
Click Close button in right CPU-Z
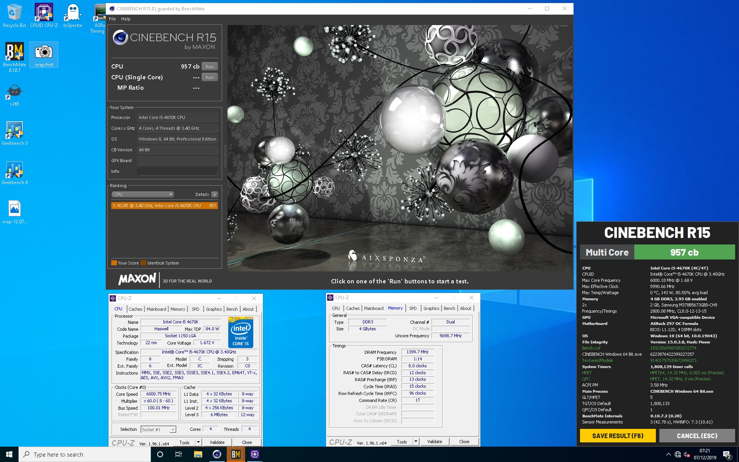click(x=464, y=442)
